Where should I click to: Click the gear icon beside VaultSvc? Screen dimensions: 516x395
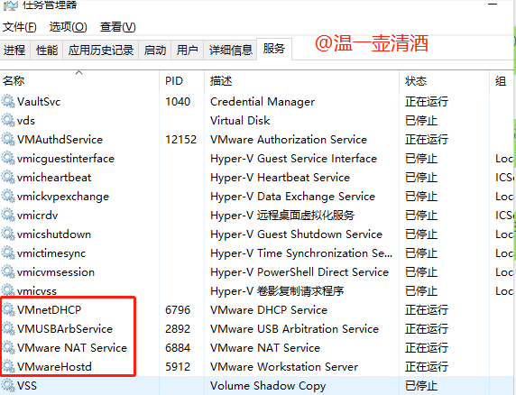(8, 101)
